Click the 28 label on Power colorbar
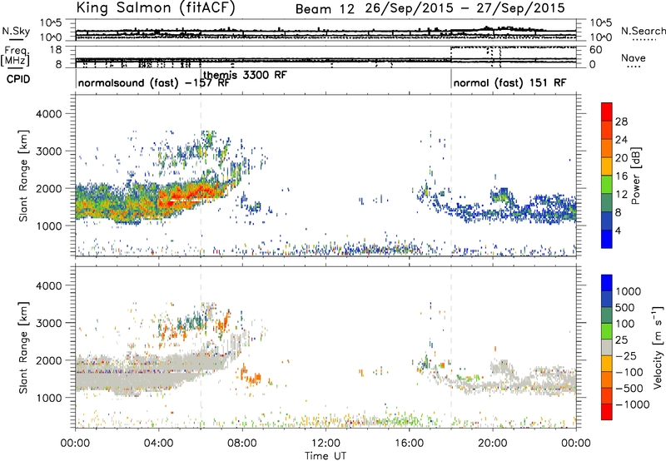 click(x=621, y=121)
